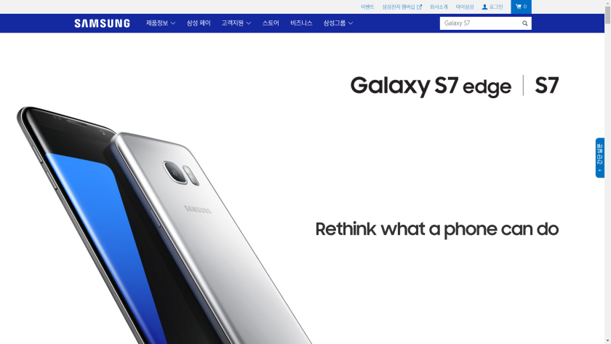The height and width of the screenshot is (344, 611).
Task: Open the 스토어 menu item
Action: (271, 23)
